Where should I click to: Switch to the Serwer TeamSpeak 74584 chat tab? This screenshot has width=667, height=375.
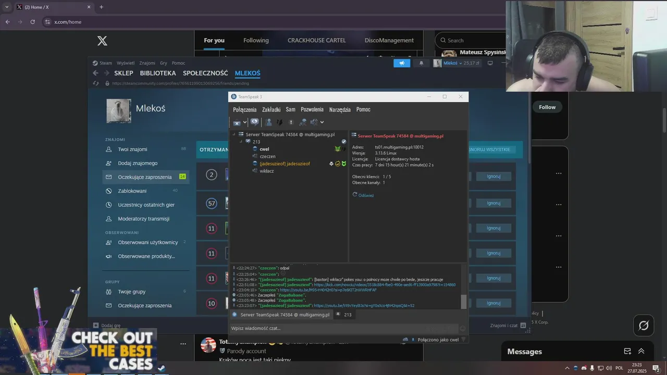pyautogui.click(x=281, y=315)
